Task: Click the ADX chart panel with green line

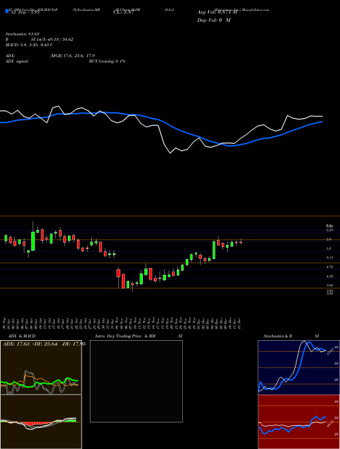Action: pyautogui.click(x=41, y=367)
